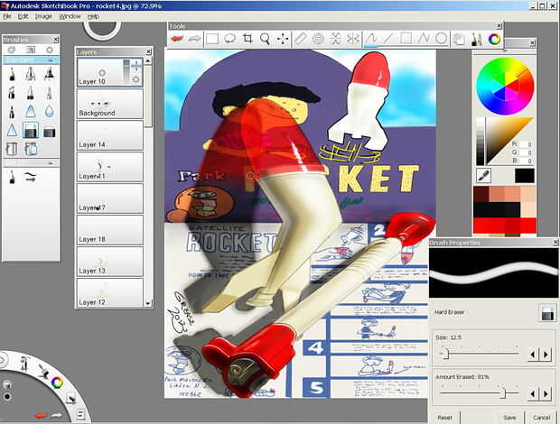560x424 pixels.
Task: Select Layer 13 in Layers panel
Action: (x=110, y=262)
